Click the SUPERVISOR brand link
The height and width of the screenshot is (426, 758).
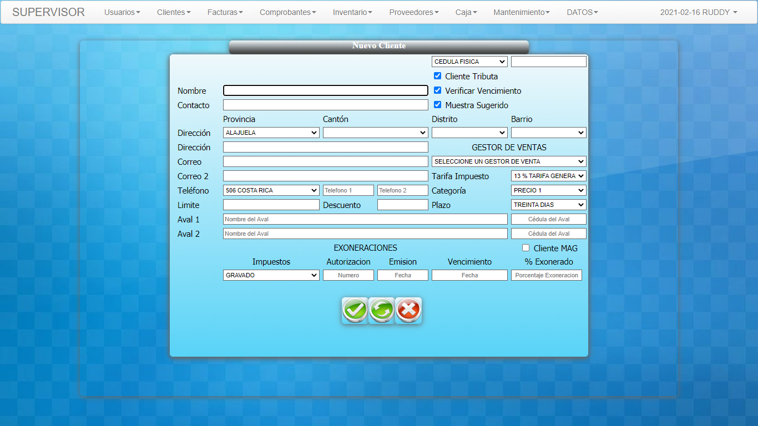coord(48,12)
